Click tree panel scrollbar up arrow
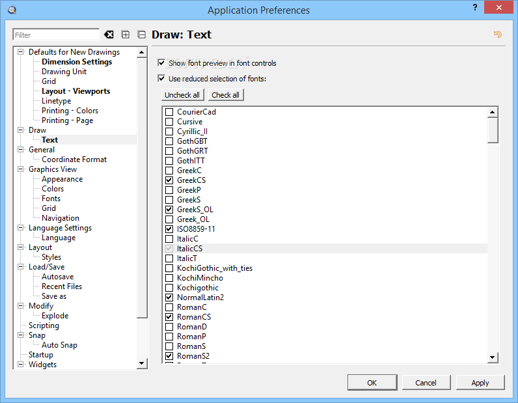The height and width of the screenshot is (403, 518). [x=142, y=52]
